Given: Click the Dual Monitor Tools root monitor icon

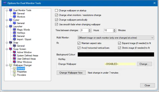Looking at the screenshot, I should (x=10, y=10).
